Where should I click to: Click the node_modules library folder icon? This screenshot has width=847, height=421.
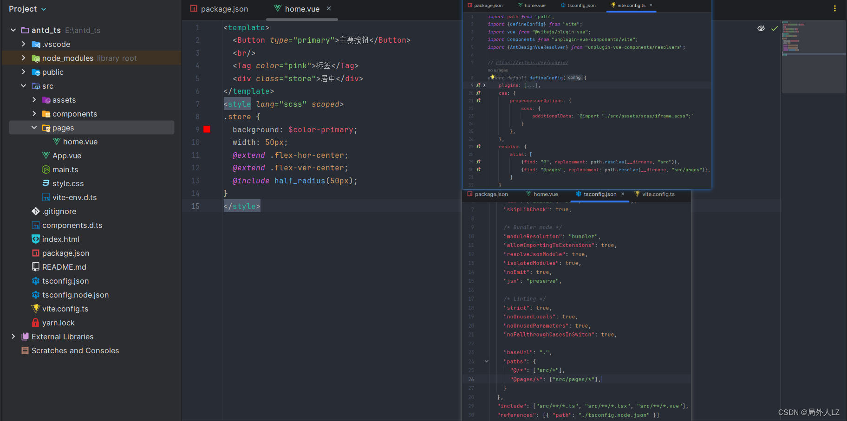(36, 58)
